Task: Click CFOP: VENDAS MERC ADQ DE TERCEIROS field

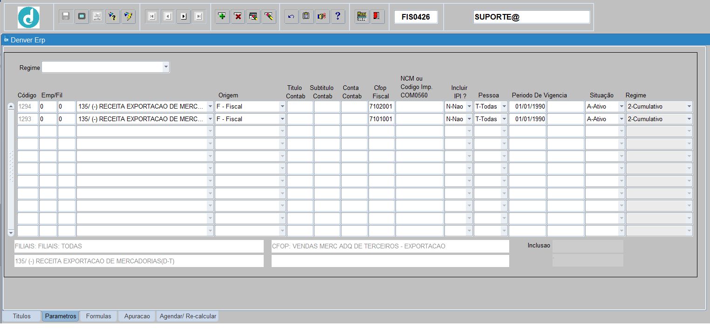Action: click(390, 246)
